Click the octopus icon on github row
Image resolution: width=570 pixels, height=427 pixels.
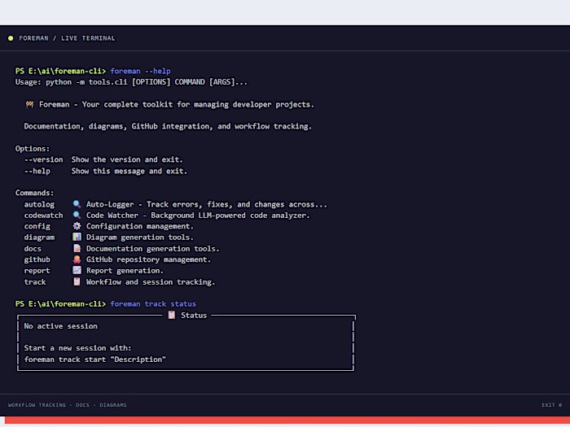[x=77, y=259]
